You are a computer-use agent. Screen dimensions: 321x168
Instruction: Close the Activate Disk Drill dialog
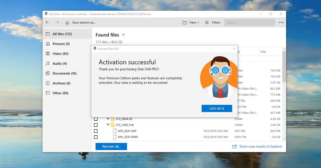tap(234, 49)
